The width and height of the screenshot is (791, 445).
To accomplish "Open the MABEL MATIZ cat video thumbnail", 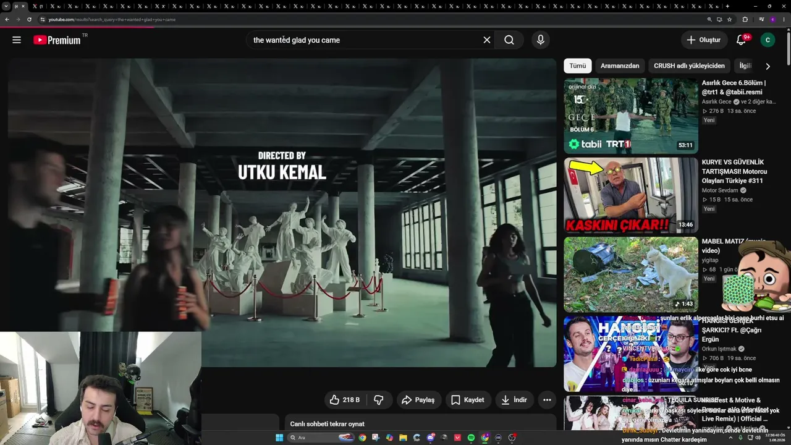I will click(x=631, y=274).
